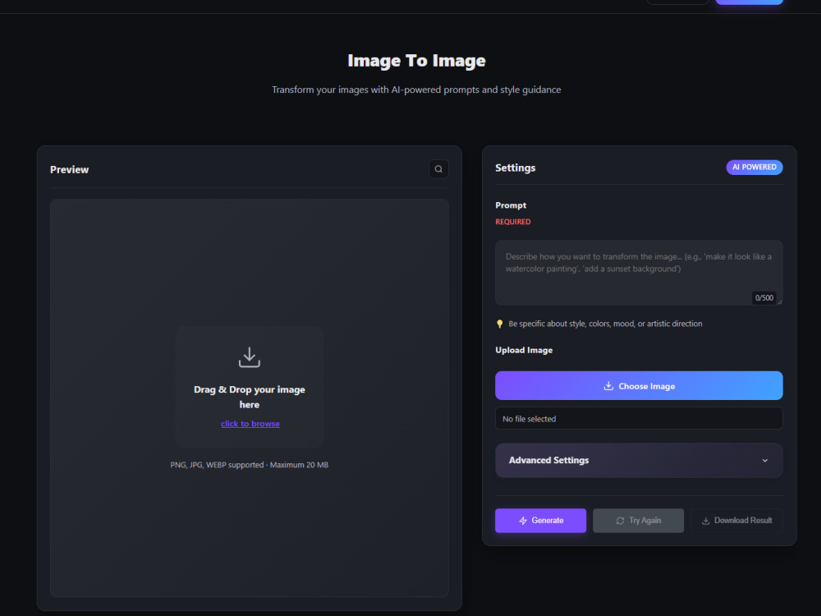Click into the Prompt description text area
This screenshot has height=616, width=821.
tap(639, 273)
